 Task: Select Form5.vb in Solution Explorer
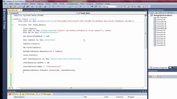coord(161,37)
